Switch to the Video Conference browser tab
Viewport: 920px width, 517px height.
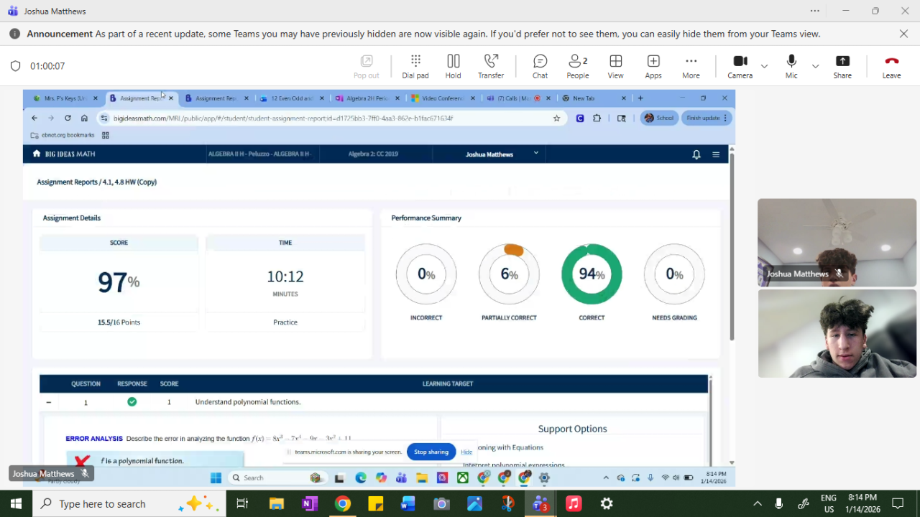point(441,98)
